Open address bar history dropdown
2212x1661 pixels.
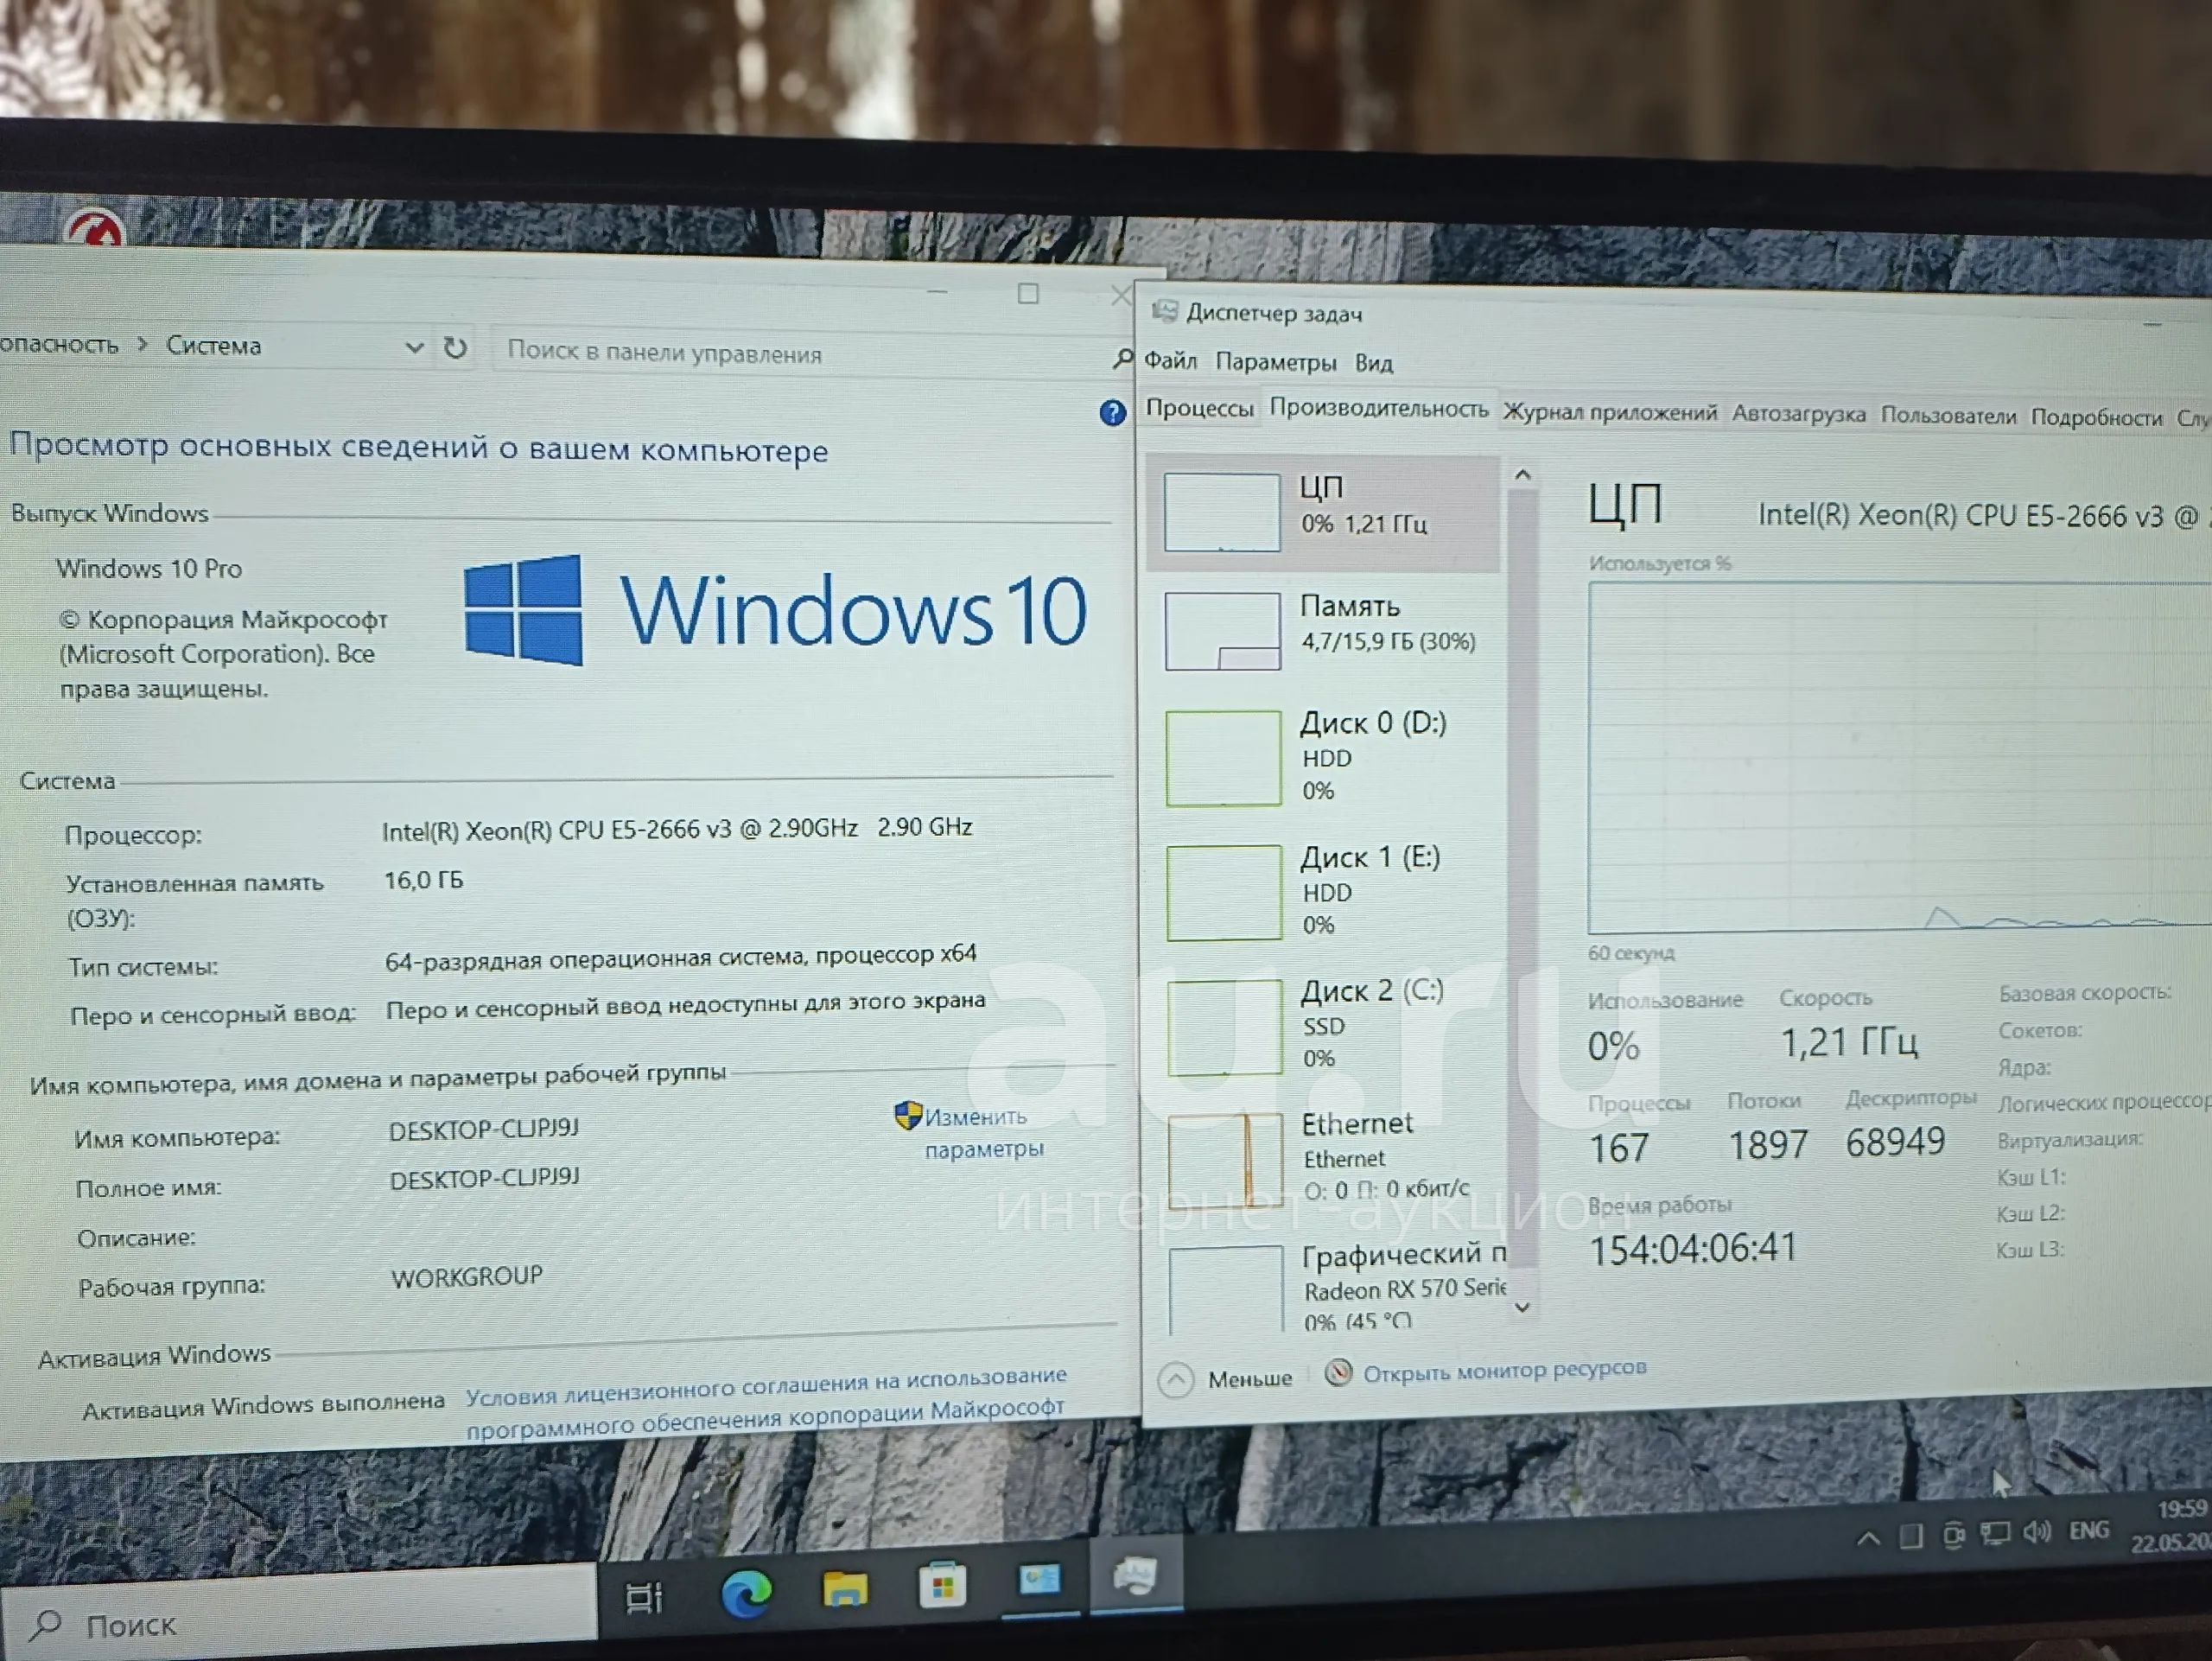click(413, 347)
